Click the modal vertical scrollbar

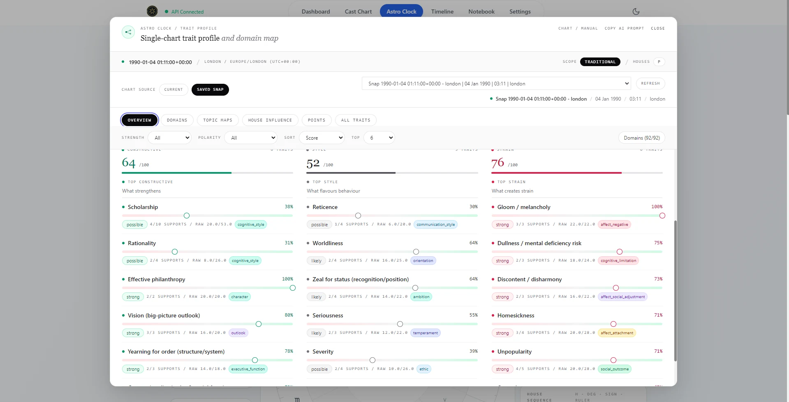[x=675, y=291]
